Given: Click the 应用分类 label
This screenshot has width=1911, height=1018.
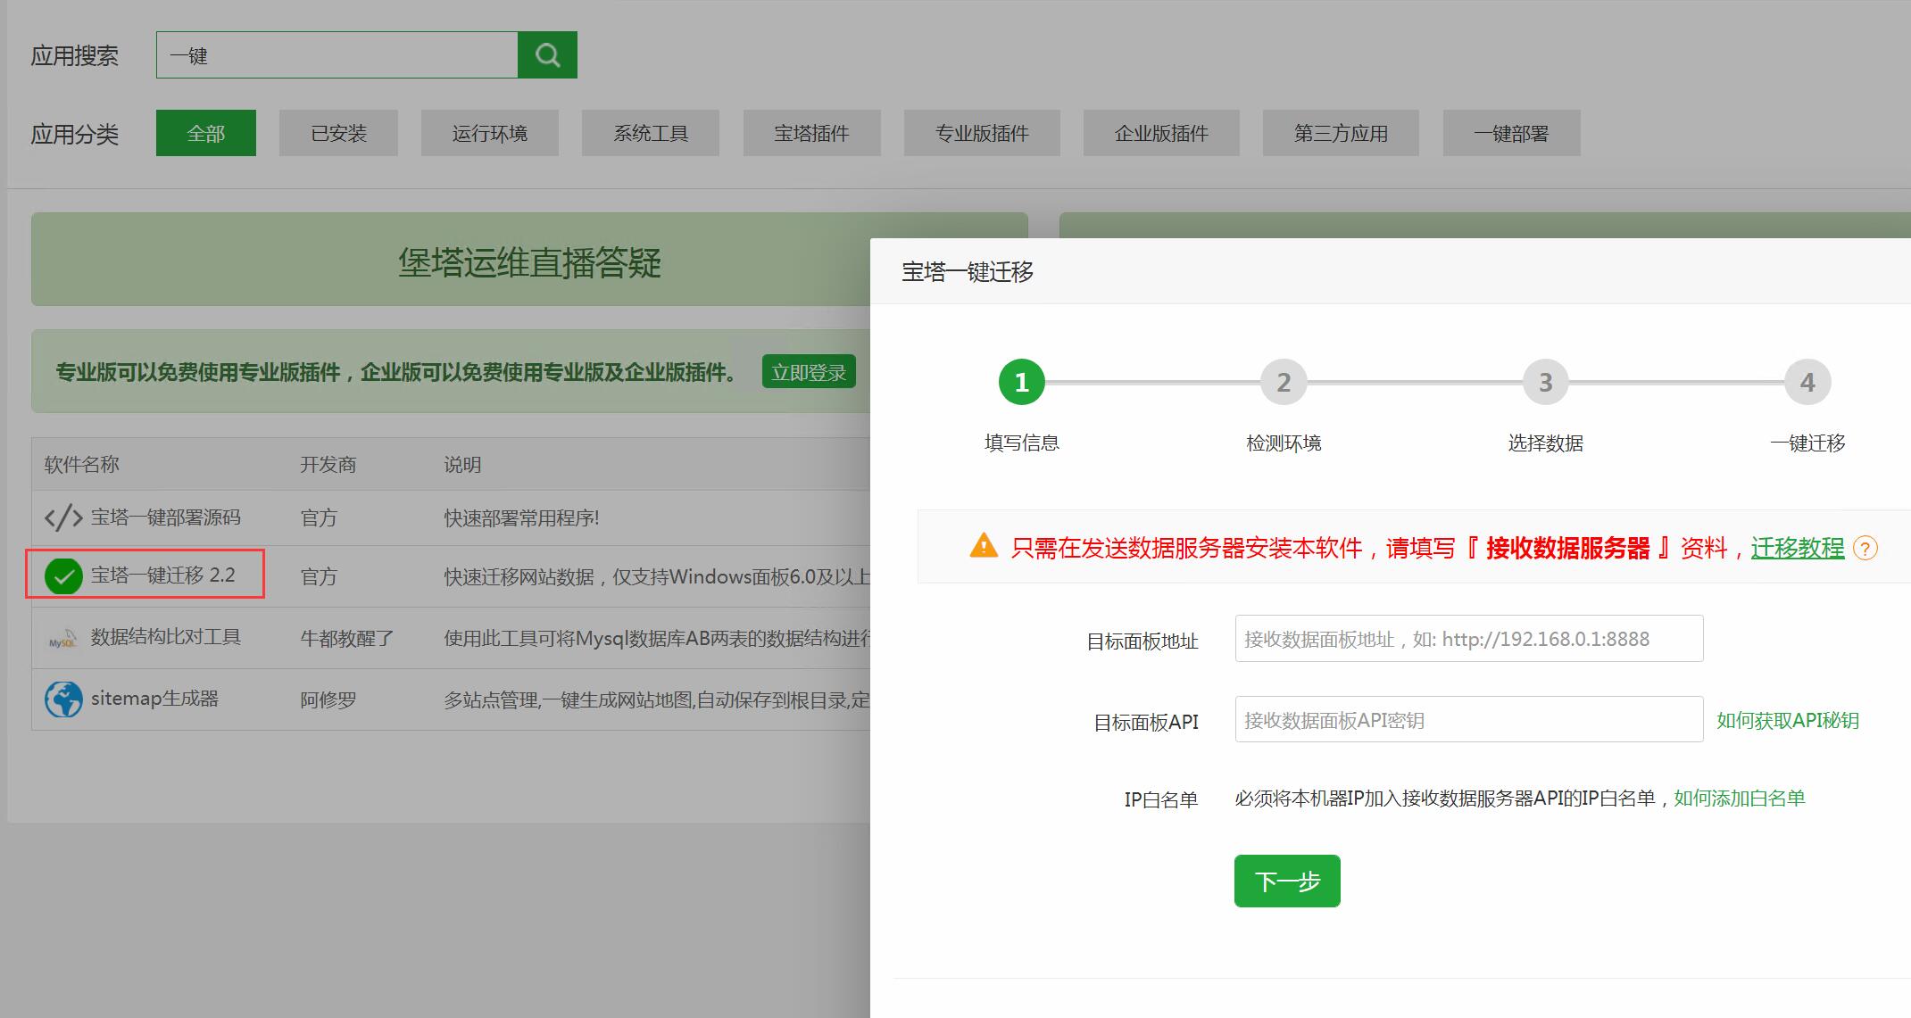Looking at the screenshot, I should pyautogui.click(x=75, y=134).
